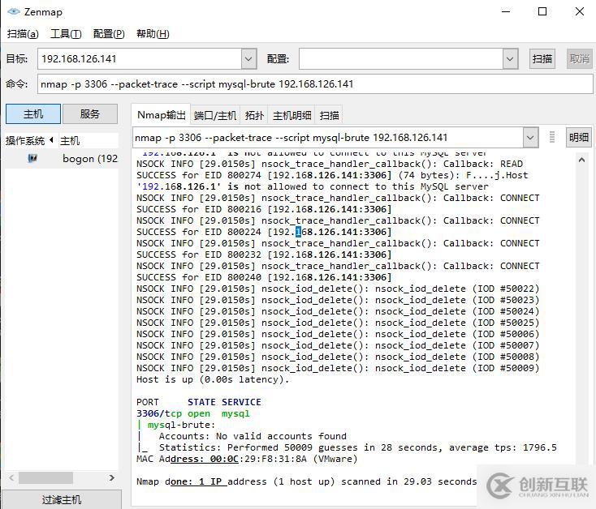Open the 工具 menu
The image size is (596, 509).
(66, 33)
